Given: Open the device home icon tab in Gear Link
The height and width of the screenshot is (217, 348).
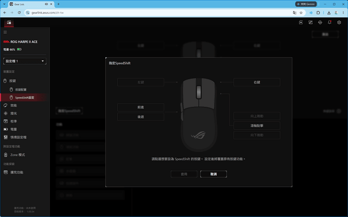Looking at the screenshot, I should pyautogui.click(x=9, y=22).
